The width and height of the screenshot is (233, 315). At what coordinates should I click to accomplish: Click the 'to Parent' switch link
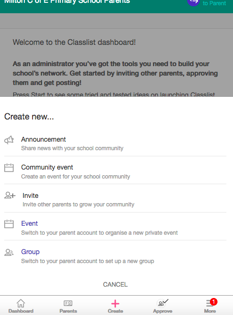point(214,3)
